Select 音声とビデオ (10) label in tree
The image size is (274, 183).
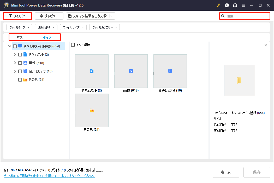(x=40, y=71)
